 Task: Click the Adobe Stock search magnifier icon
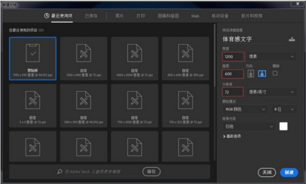click(60, 172)
